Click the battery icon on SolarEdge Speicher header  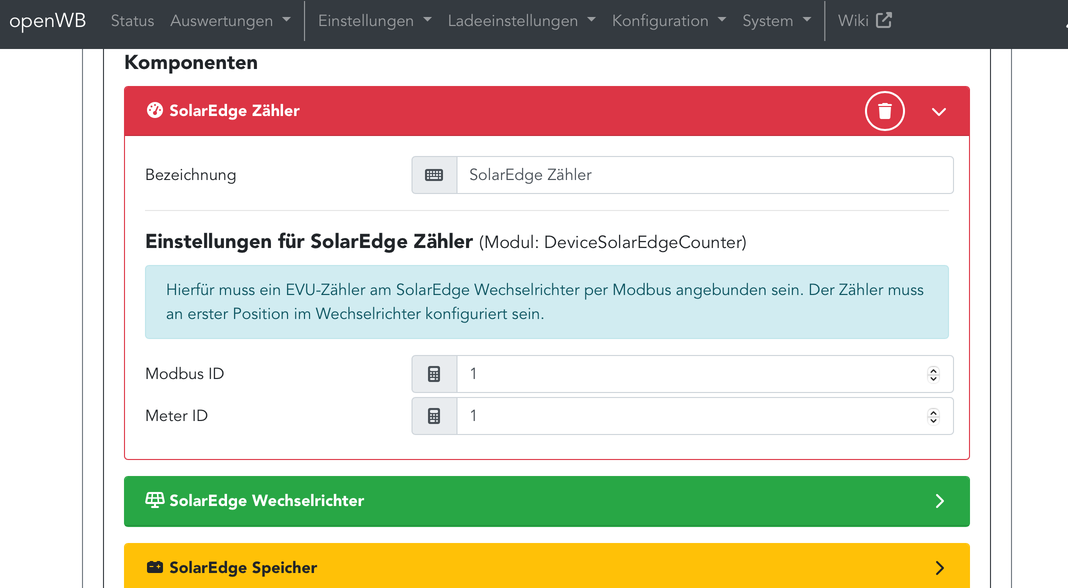point(154,567)
